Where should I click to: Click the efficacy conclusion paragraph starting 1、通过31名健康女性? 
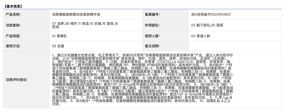click(143, 79)
